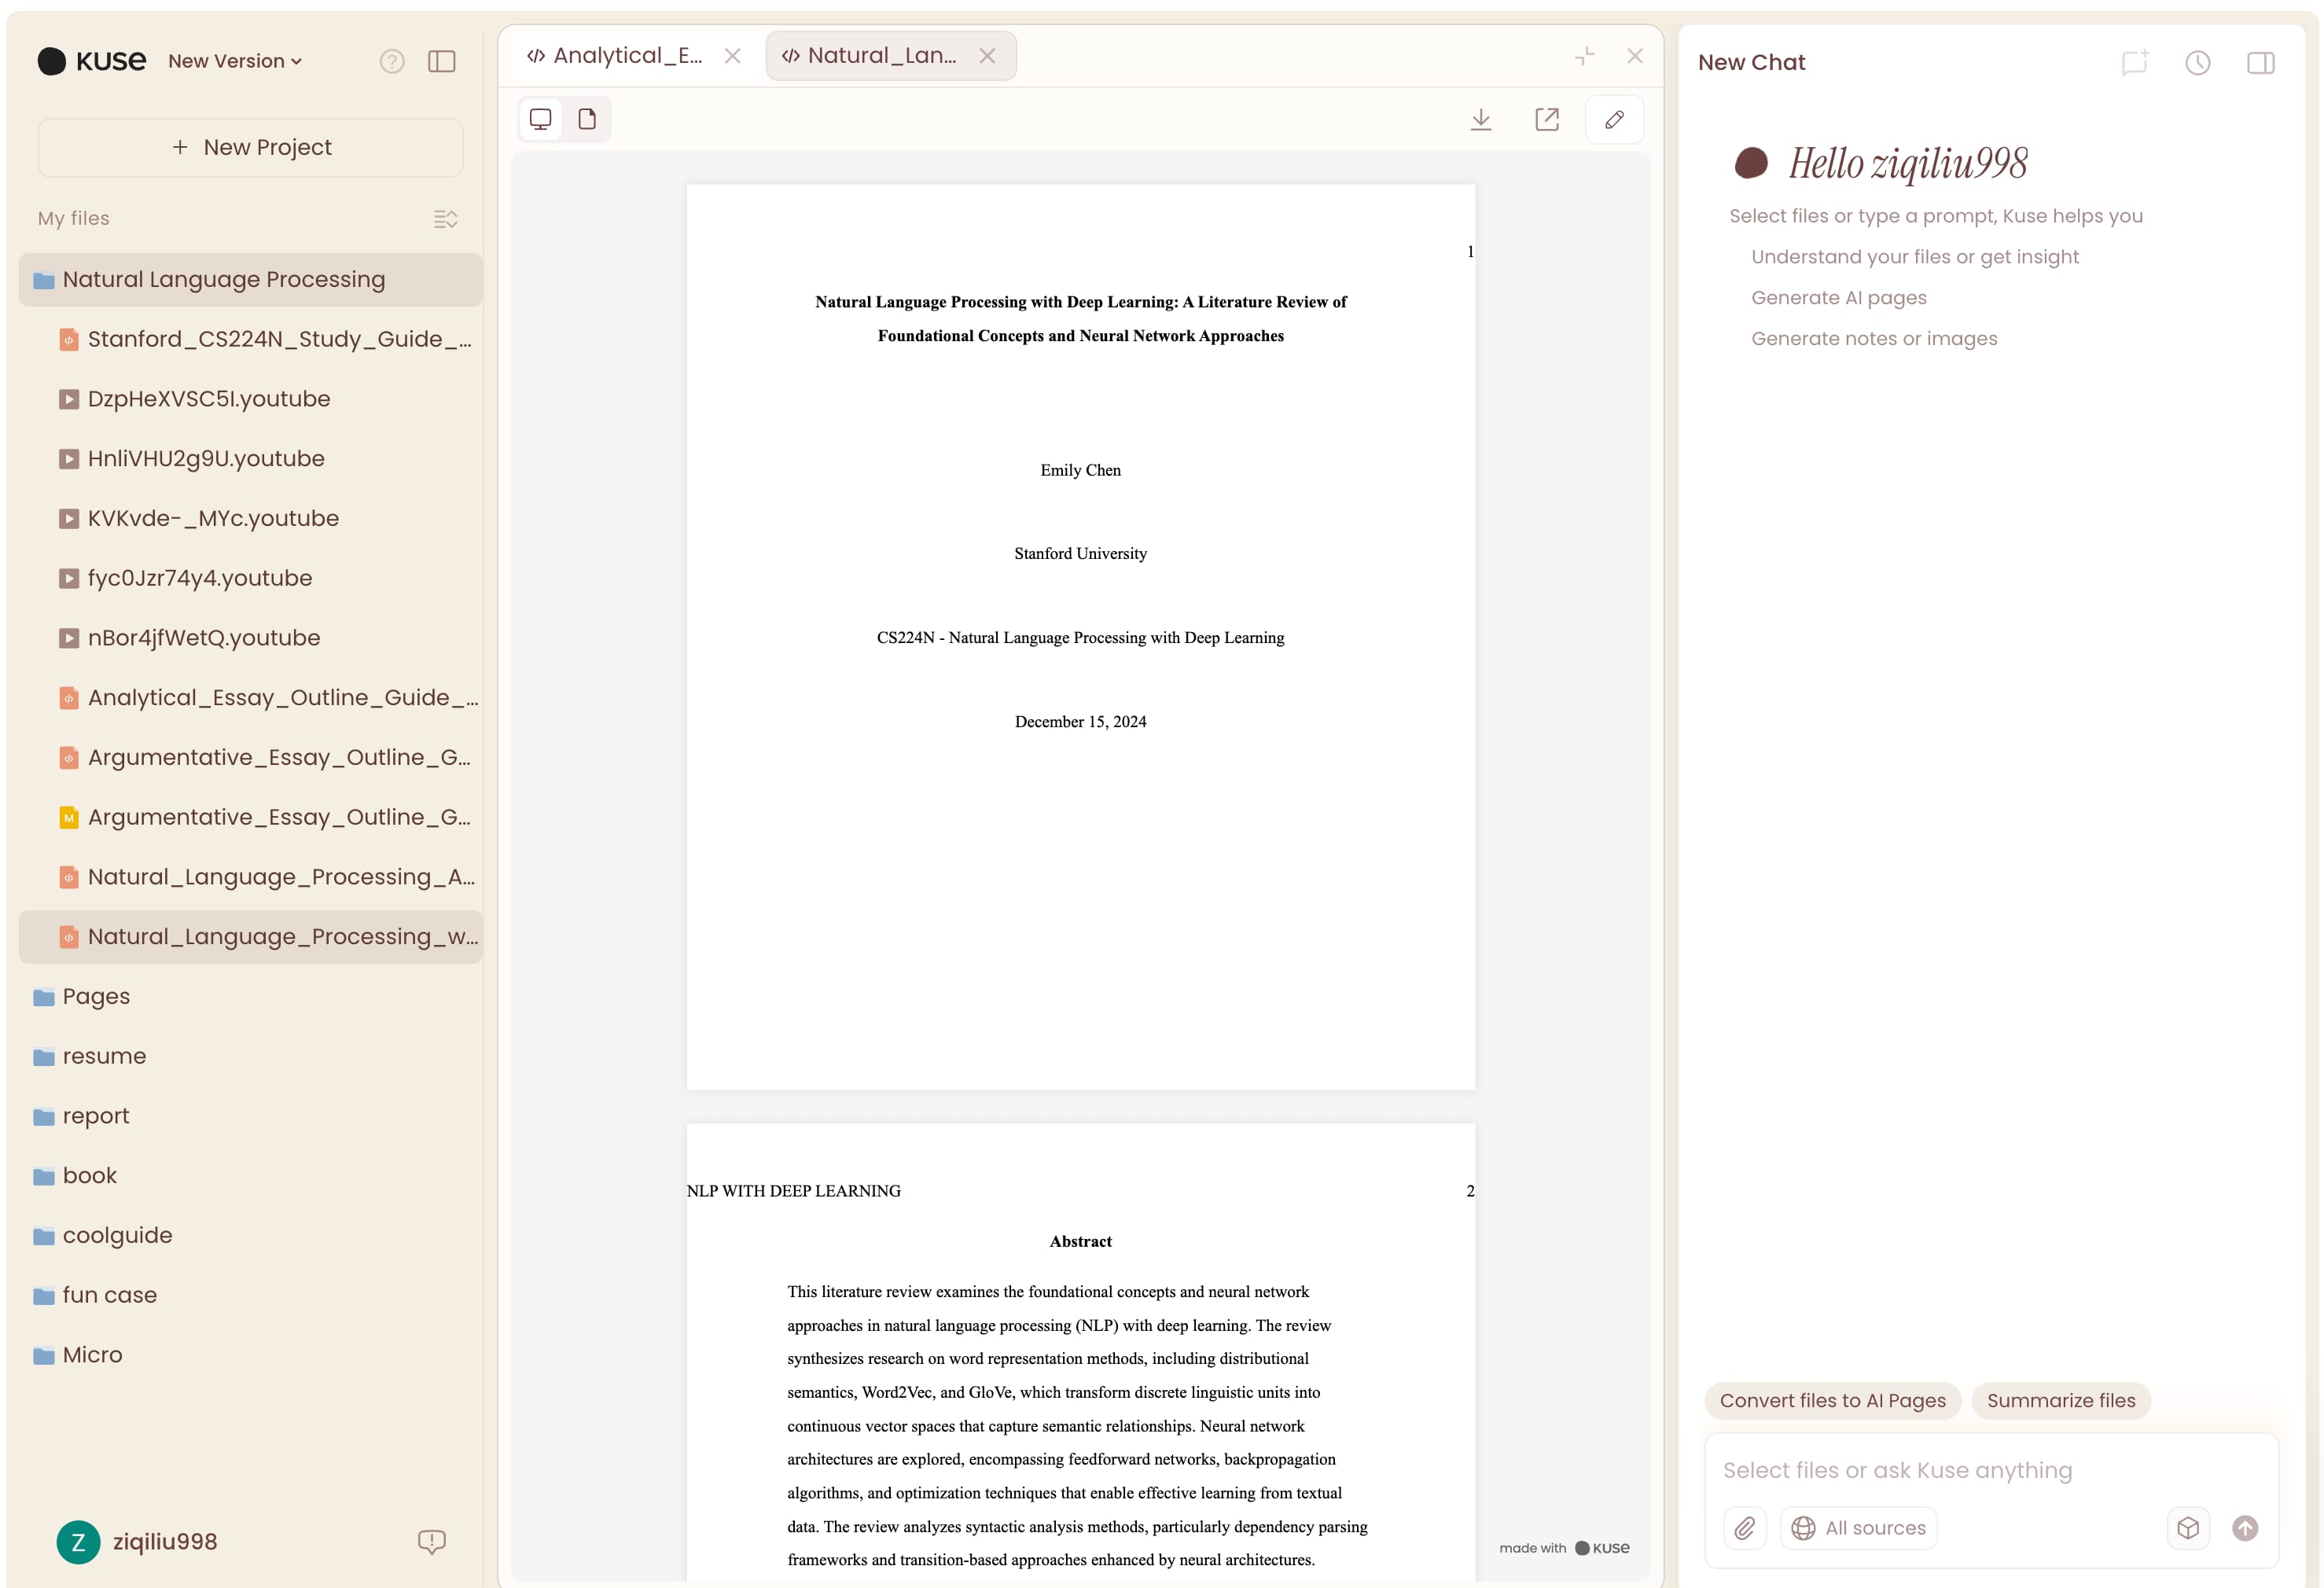This screenshot has width=2324, height=1588.
Task: Expand the coolguide folder
Action: (x=250, y=1236)
